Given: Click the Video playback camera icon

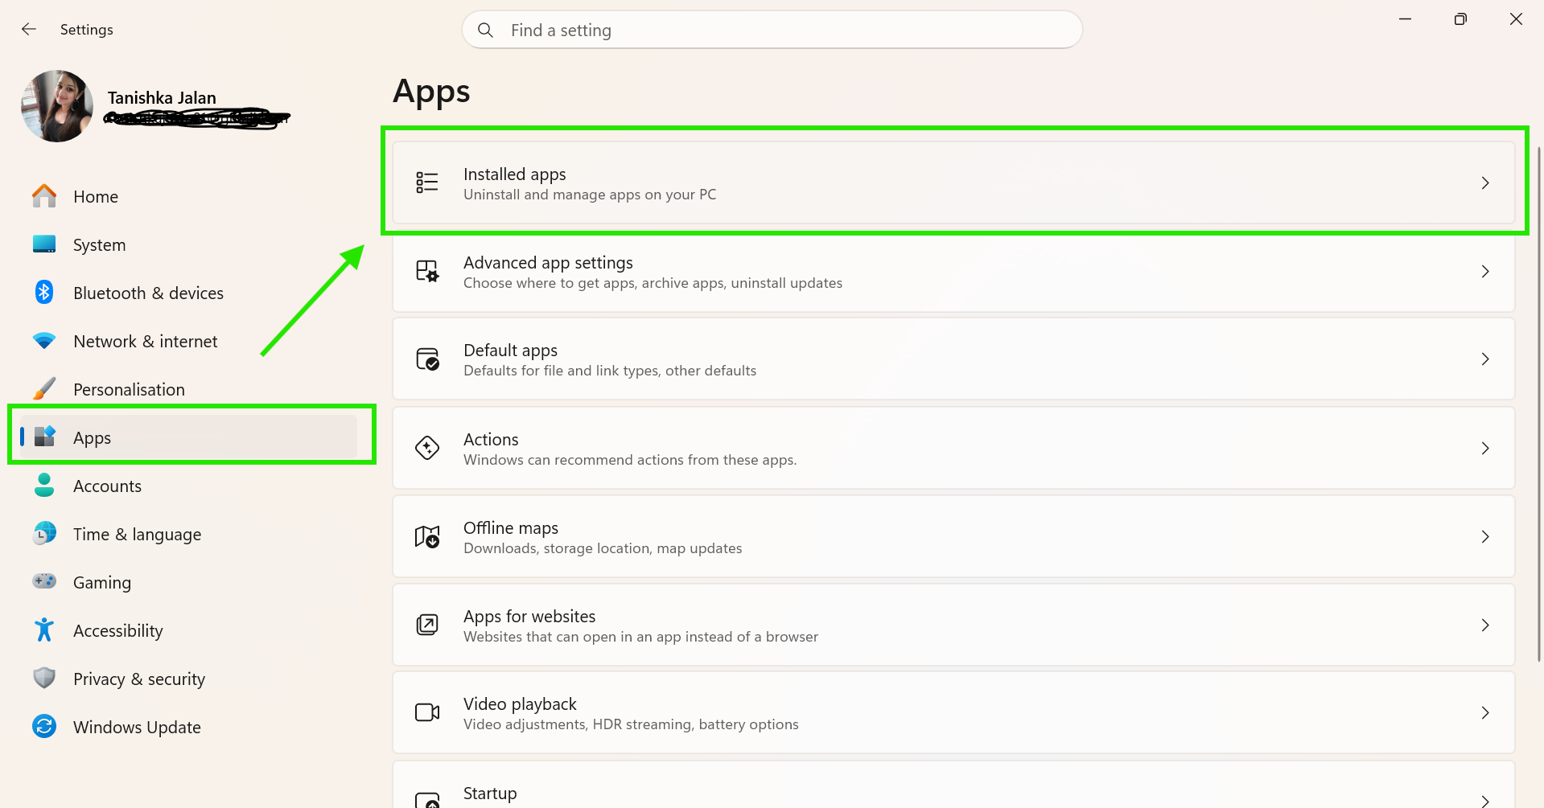Looking at the screenshot, I should coord(427,712).
